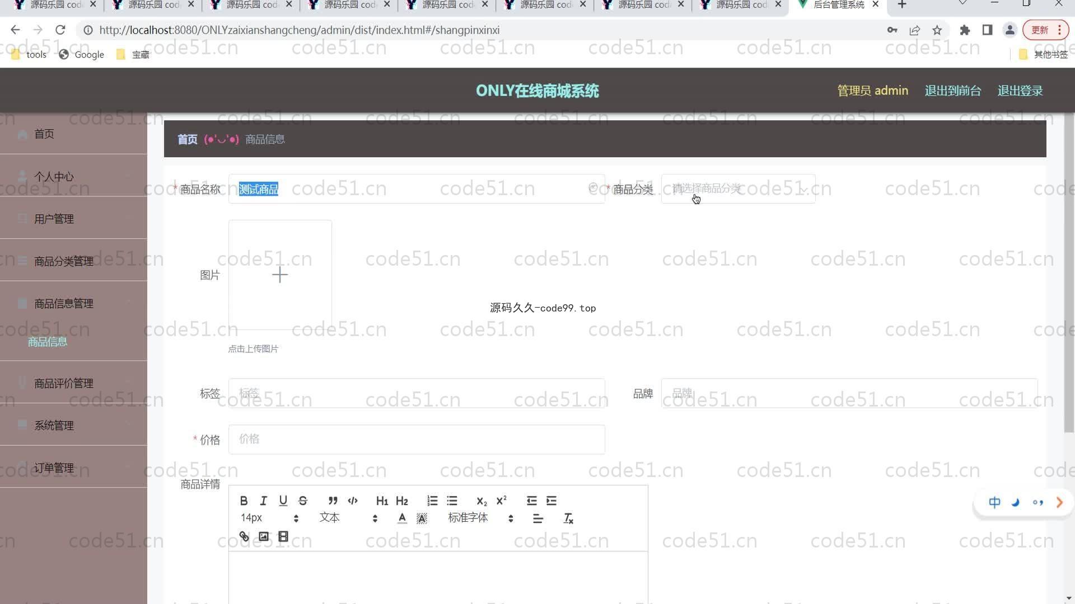Screen dimensions: 1075x604
Task: Toggle the 中 input method indicator
Action: [994, 502]
